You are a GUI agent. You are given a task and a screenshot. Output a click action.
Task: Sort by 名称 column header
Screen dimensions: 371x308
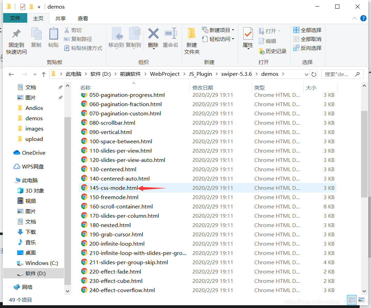pyautogui.click(x=134, y=88)
